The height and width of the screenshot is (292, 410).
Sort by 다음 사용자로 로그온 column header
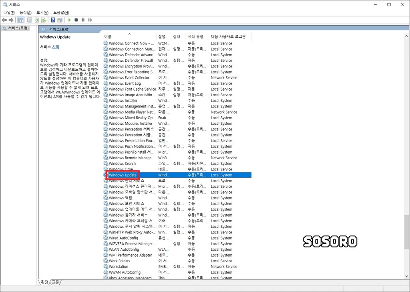point(230,36)
